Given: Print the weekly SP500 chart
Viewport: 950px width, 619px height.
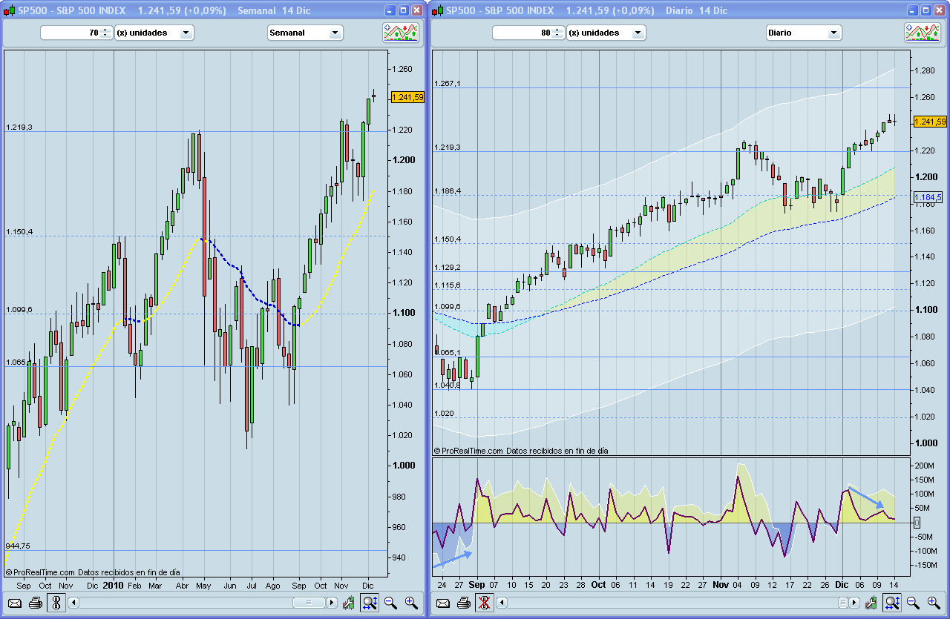Looking at the screenshot, I should point(35,603).
